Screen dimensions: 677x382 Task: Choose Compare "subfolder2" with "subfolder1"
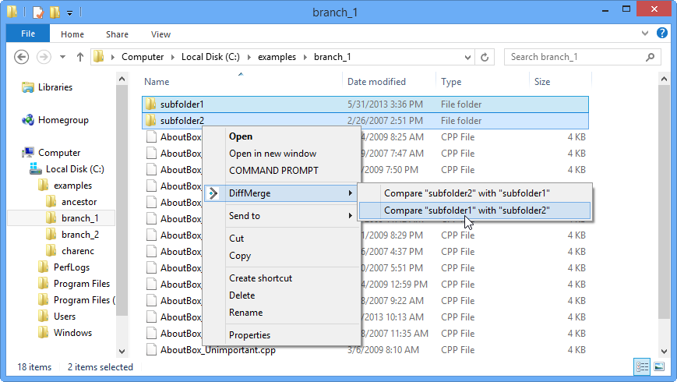(x=467, y=193)
